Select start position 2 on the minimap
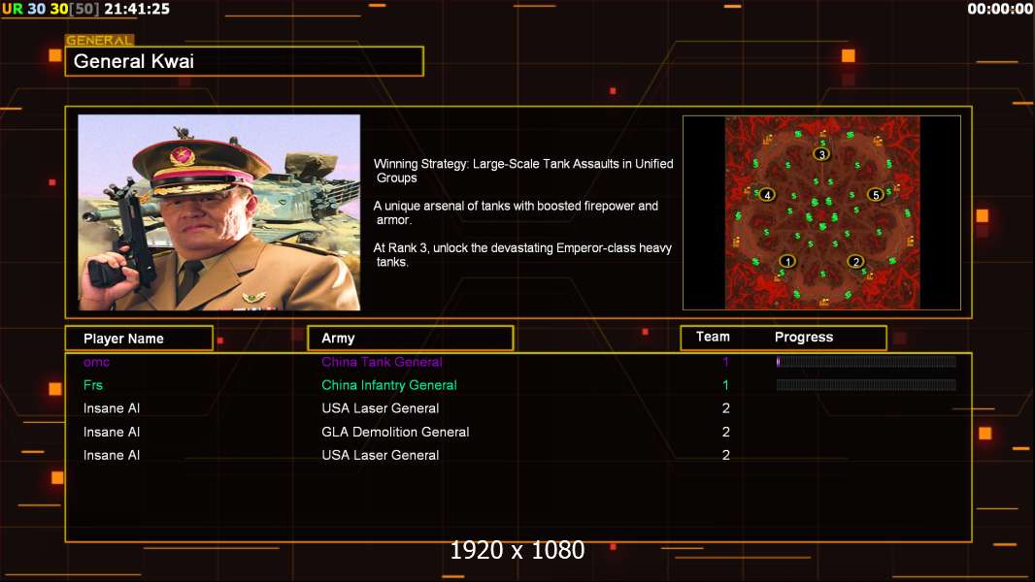 coord(855,261)
